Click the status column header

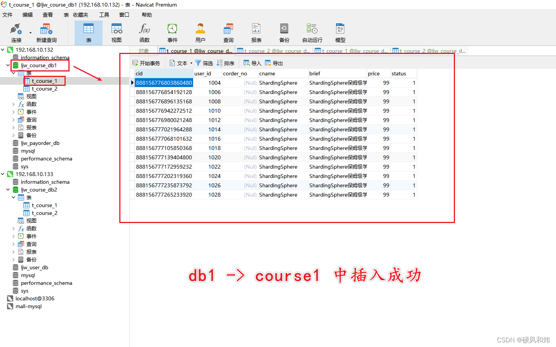[404, 73]
